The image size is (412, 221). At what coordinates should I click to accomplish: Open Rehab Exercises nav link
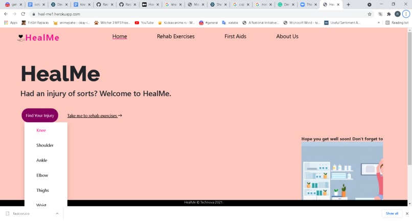coord(176,36)
